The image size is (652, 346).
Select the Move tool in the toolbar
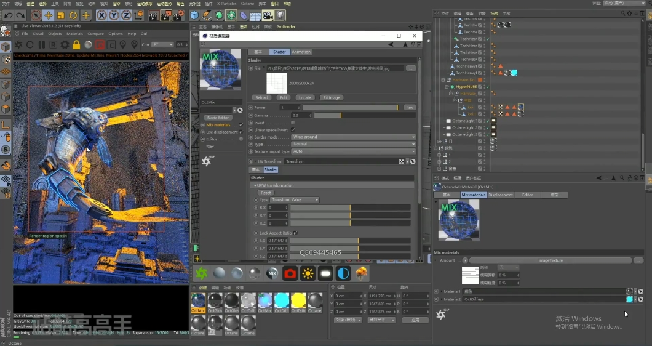coord(48,15)
